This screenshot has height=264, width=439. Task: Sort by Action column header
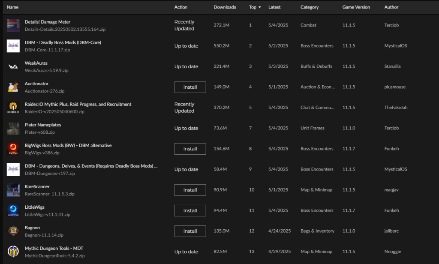tap(181, 7)
